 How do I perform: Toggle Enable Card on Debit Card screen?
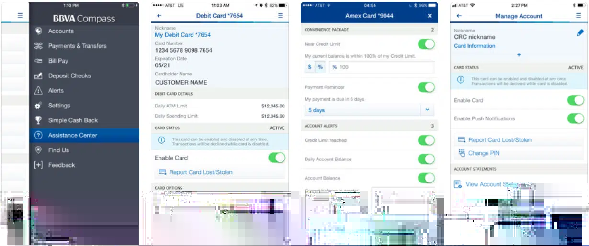(276, 158)
